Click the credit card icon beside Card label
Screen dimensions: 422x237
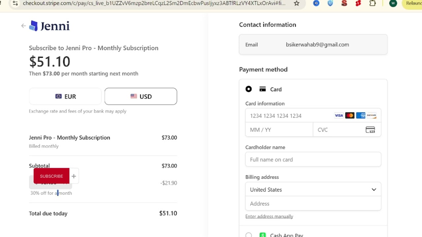(x=262, y=89)
